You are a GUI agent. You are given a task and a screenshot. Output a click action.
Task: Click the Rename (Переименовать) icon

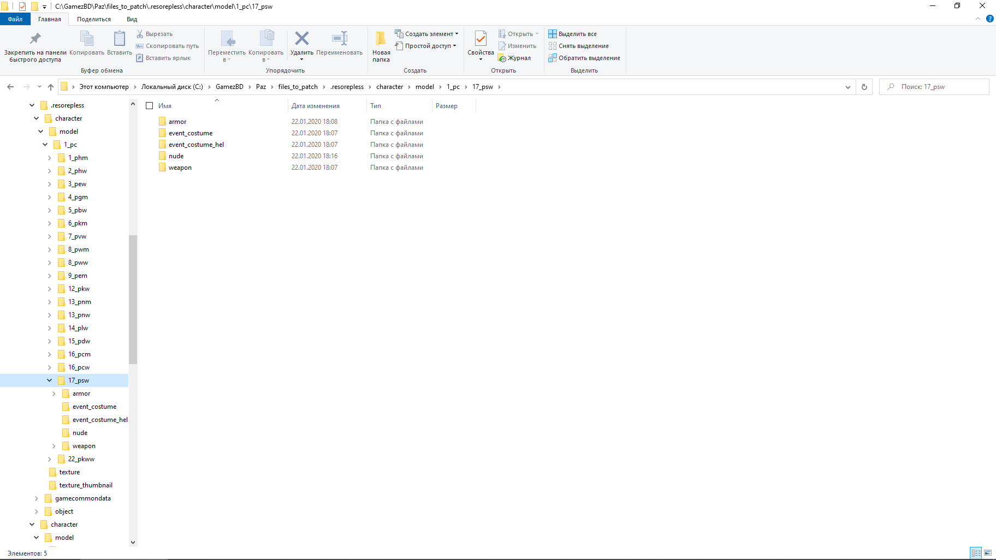tap(339, 39)
